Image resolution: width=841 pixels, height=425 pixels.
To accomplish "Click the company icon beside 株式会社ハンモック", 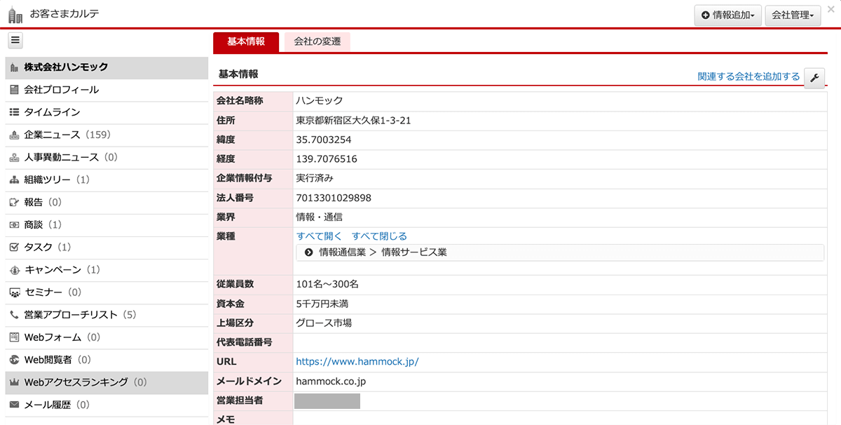I will [14, 67].
